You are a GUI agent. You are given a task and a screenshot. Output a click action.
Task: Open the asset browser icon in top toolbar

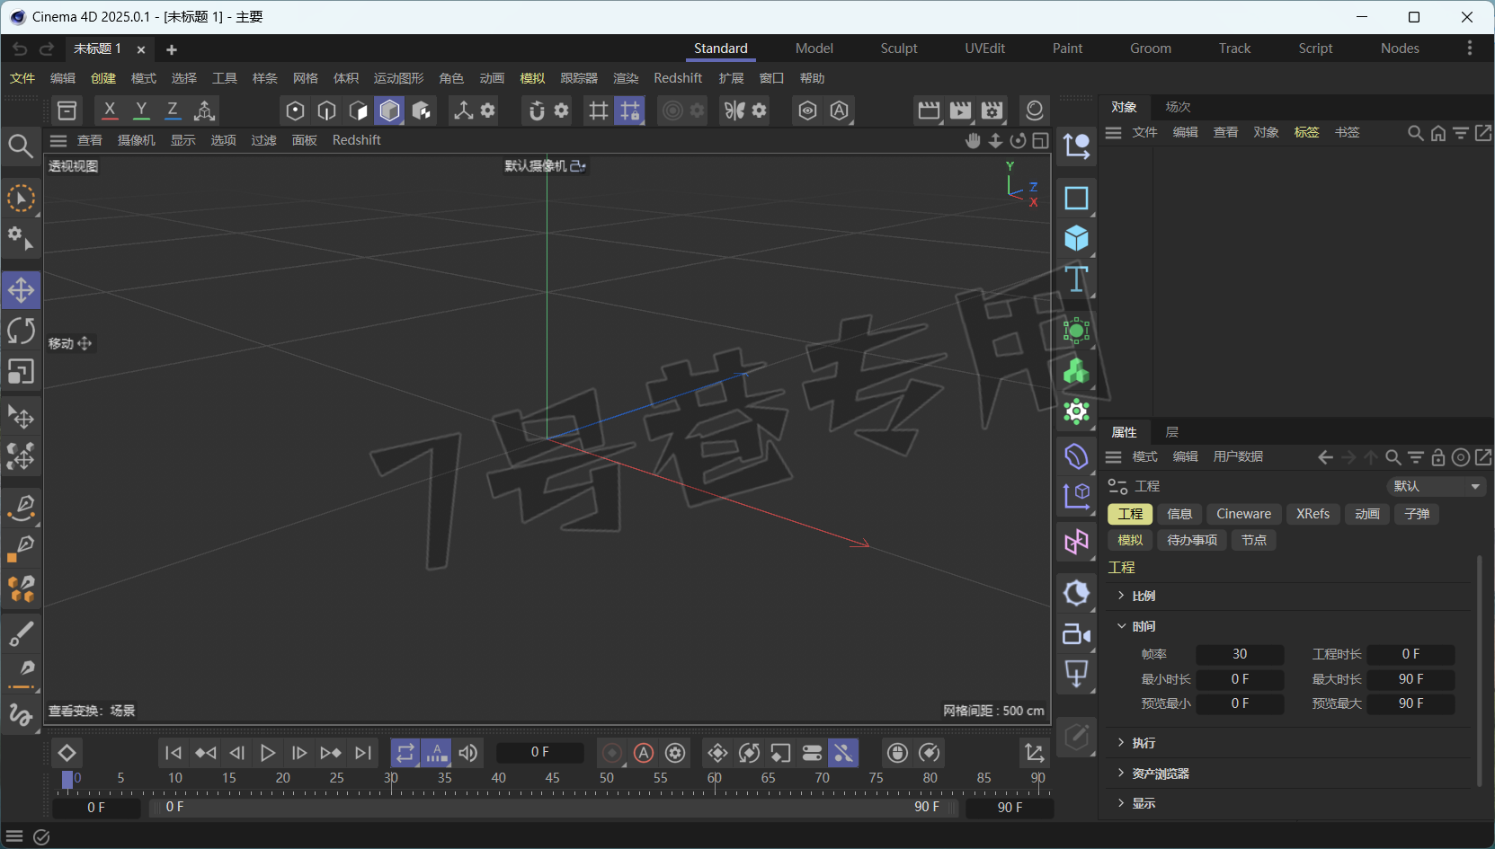(x=67, y=111)
